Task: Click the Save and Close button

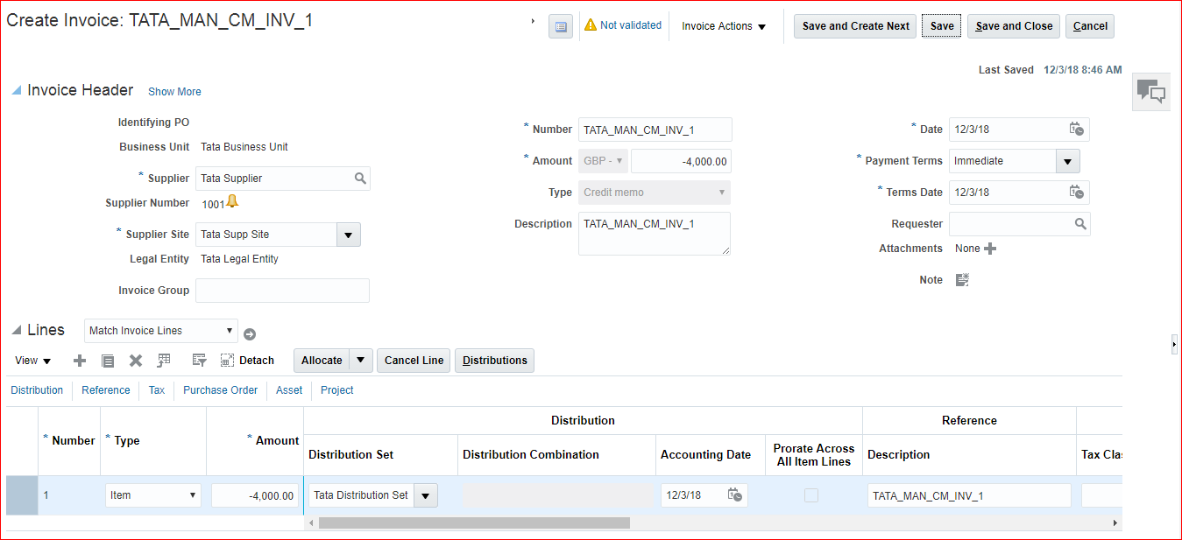Action: point(1014,26)
